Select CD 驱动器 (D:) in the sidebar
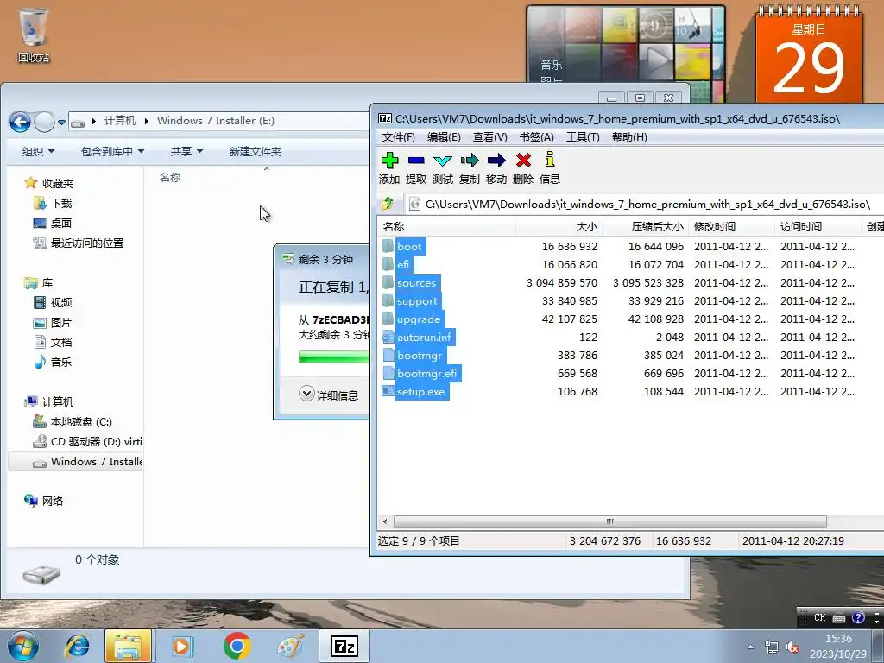Screen dimensions: 884x663 (x=96, y=441)
